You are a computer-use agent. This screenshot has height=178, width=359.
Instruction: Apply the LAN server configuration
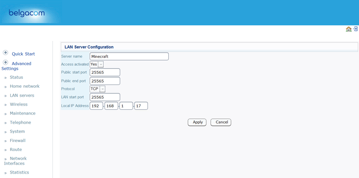click(x=197, y=122)
